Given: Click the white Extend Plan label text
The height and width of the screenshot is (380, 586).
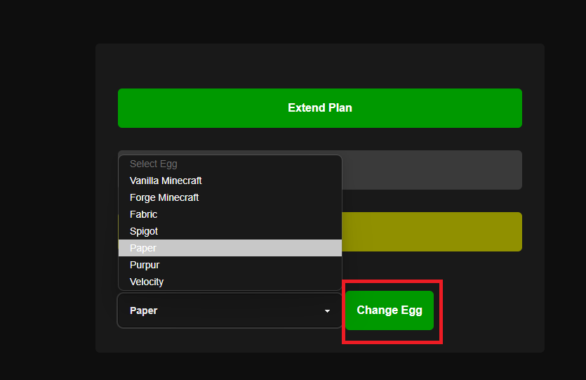Looking at the screenshot, I should (x=320, y=108).
